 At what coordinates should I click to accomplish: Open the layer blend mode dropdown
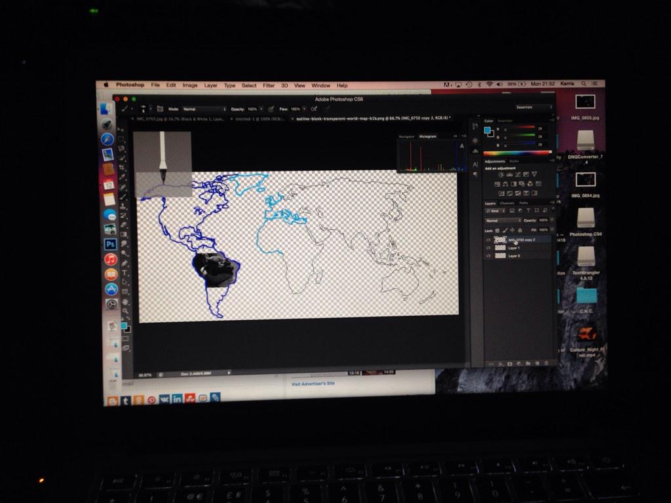[503, 220]
